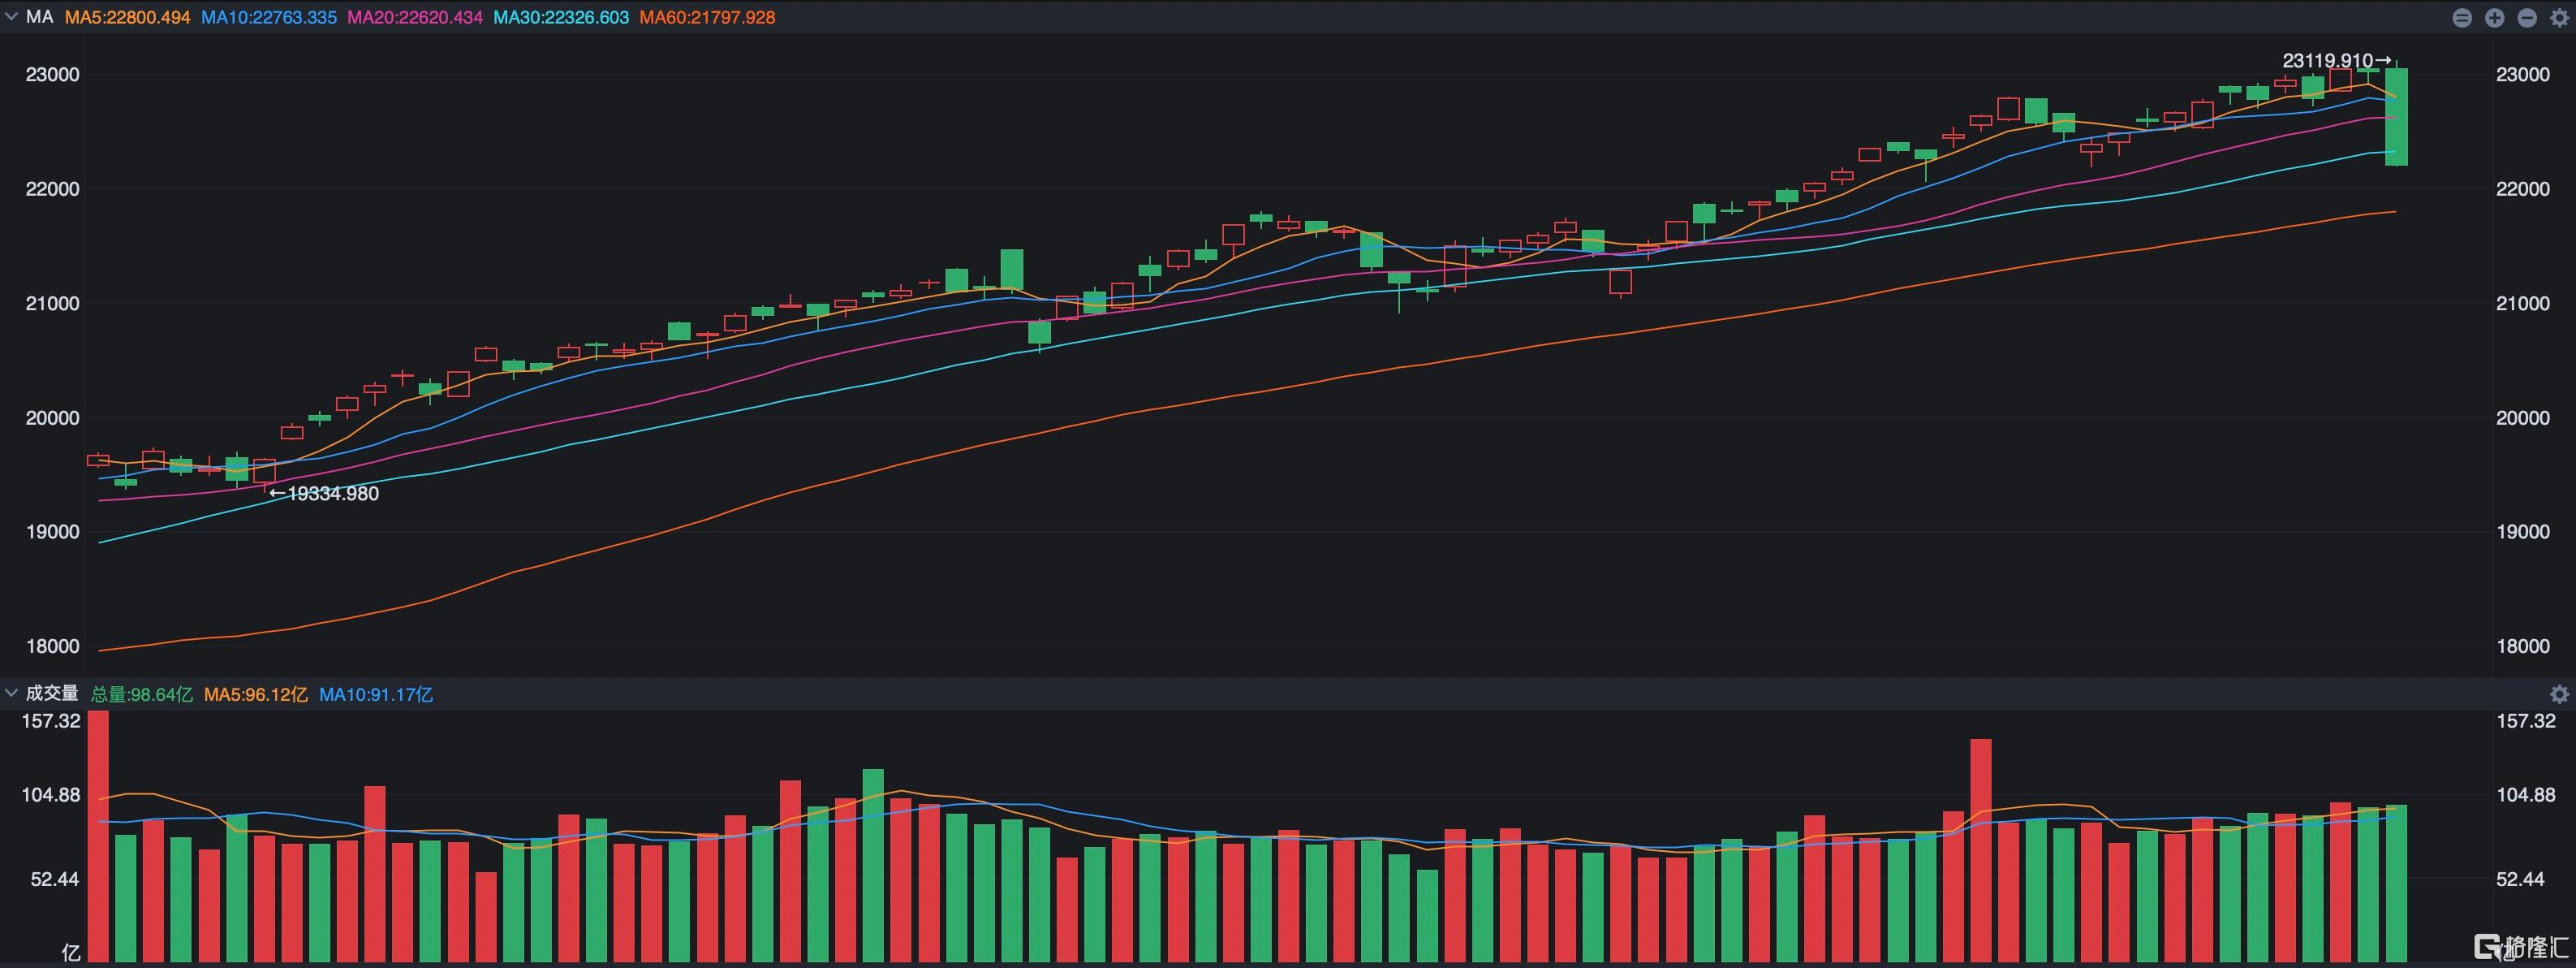Toggle the MA20:22620.434 line legend
Screen dimensions: 2576x968
tap(414, 17)
